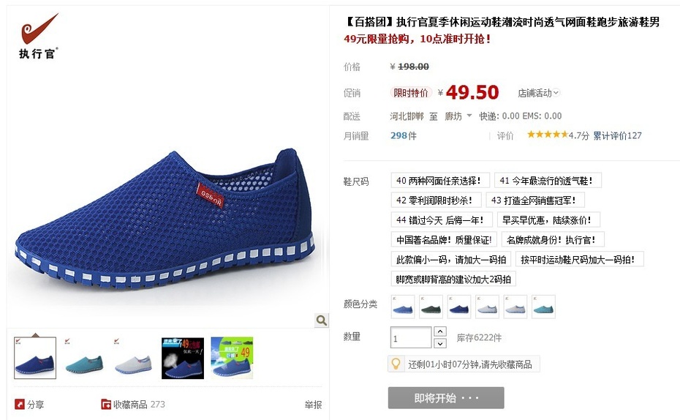
Task: Select shoe size 43 option
Action: (x=535, y=200)
